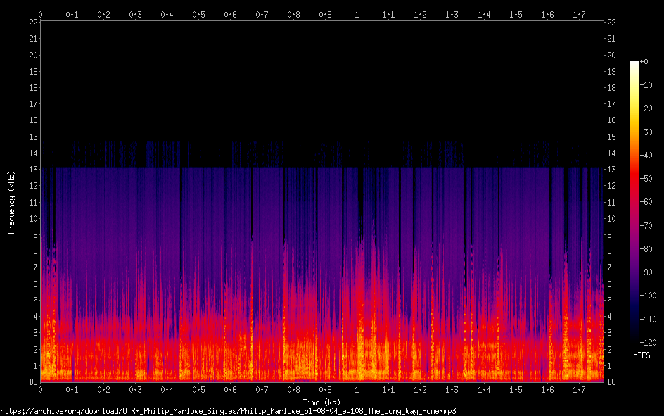The width and height of the screenshot is (664, 416).
Task: Click the DC label on the right frequency axis
Action: coord(611,382)
